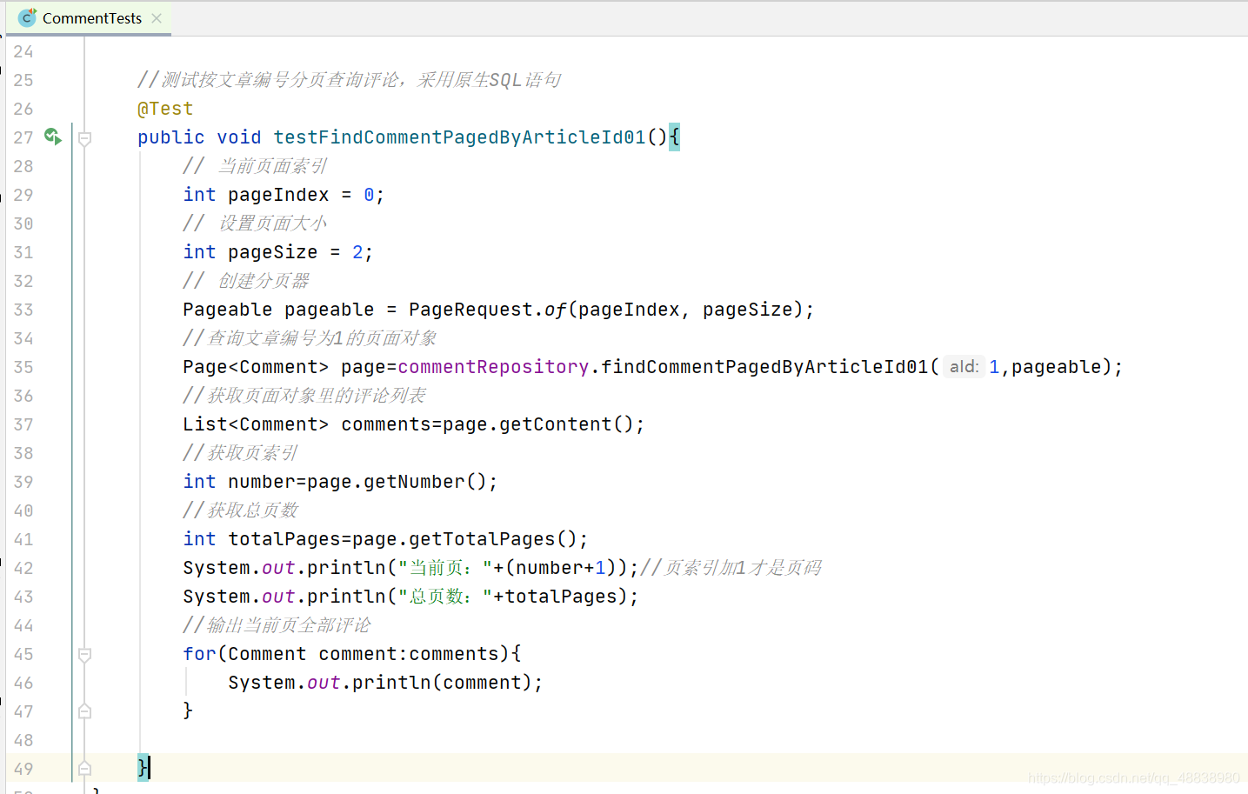This screenshot has height=794, width=1248.
Task: Close the CommentTests tab
Action: (x=157, y=18)
